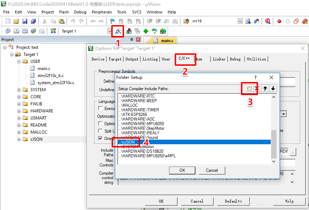
Task: Click the Build target icon
Action: tap(16, 31)
